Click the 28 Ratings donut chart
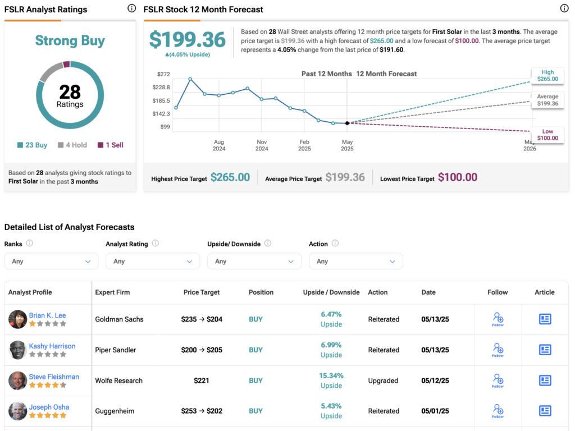 pos(70,95)
